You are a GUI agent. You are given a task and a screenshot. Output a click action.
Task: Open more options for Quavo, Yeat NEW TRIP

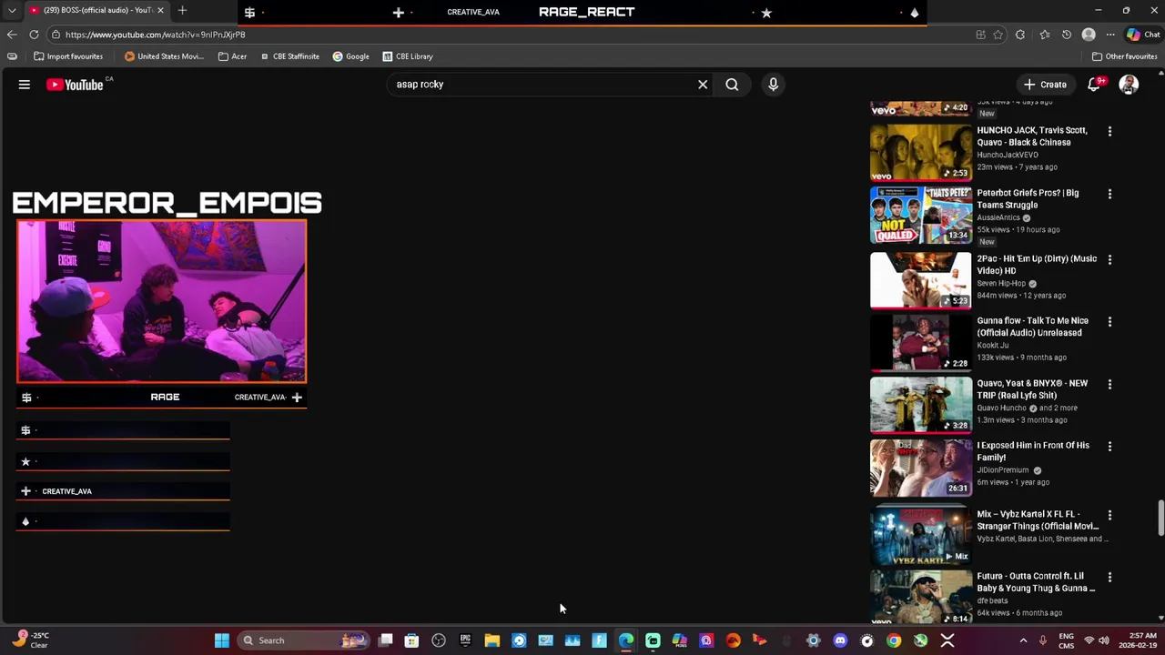click(1109, 384)
